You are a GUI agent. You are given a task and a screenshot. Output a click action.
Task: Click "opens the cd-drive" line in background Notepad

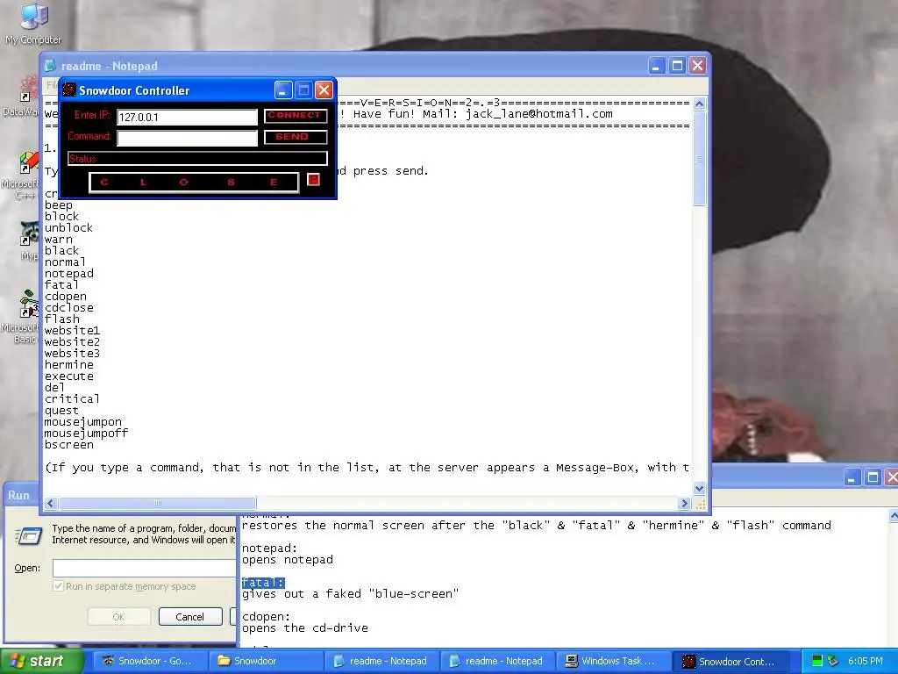[304, 628]
